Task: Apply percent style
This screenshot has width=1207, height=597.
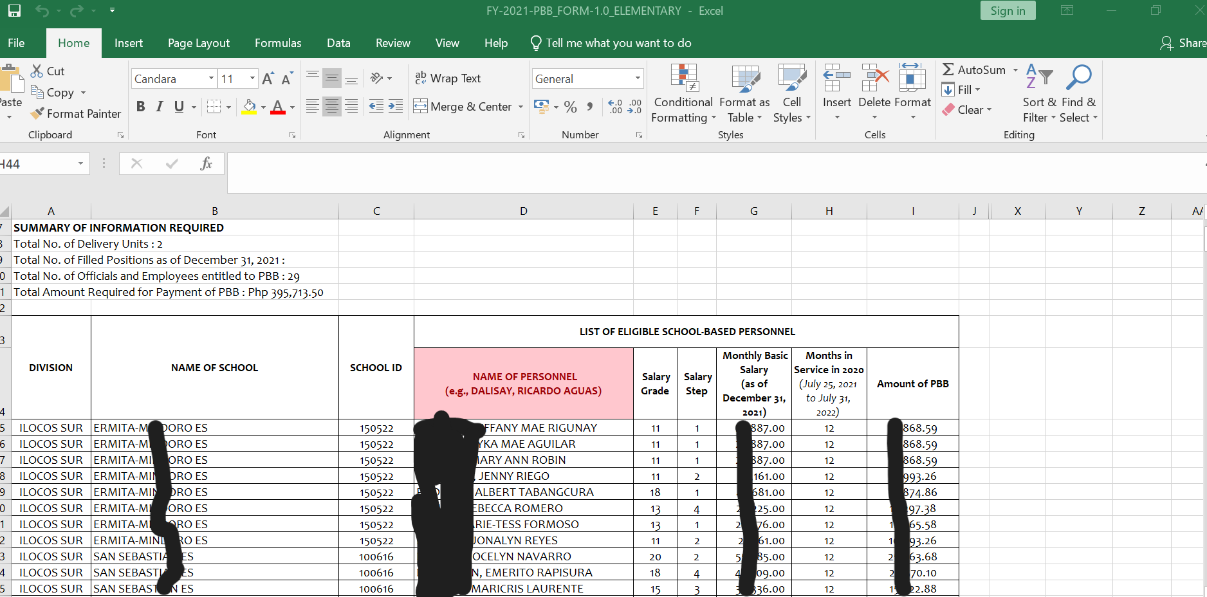Action: tap(570, 107)
